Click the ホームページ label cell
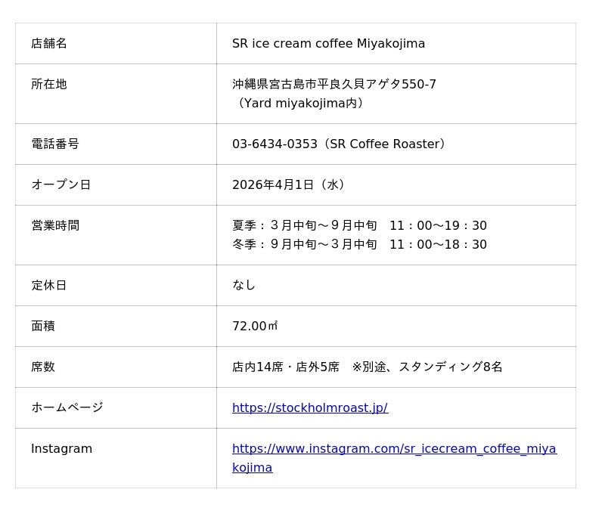This screenshot has width=605, height=511. click(67, 408)
